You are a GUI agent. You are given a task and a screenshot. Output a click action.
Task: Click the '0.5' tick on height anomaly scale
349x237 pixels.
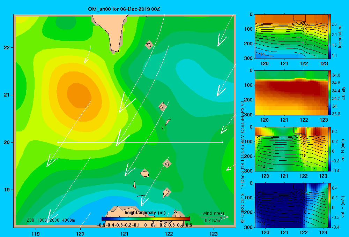[189, 225]
